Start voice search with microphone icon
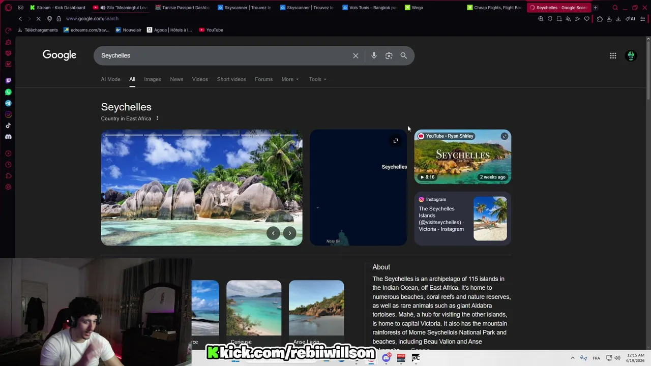Screen dimensions: 651x366 click(374, 56)
